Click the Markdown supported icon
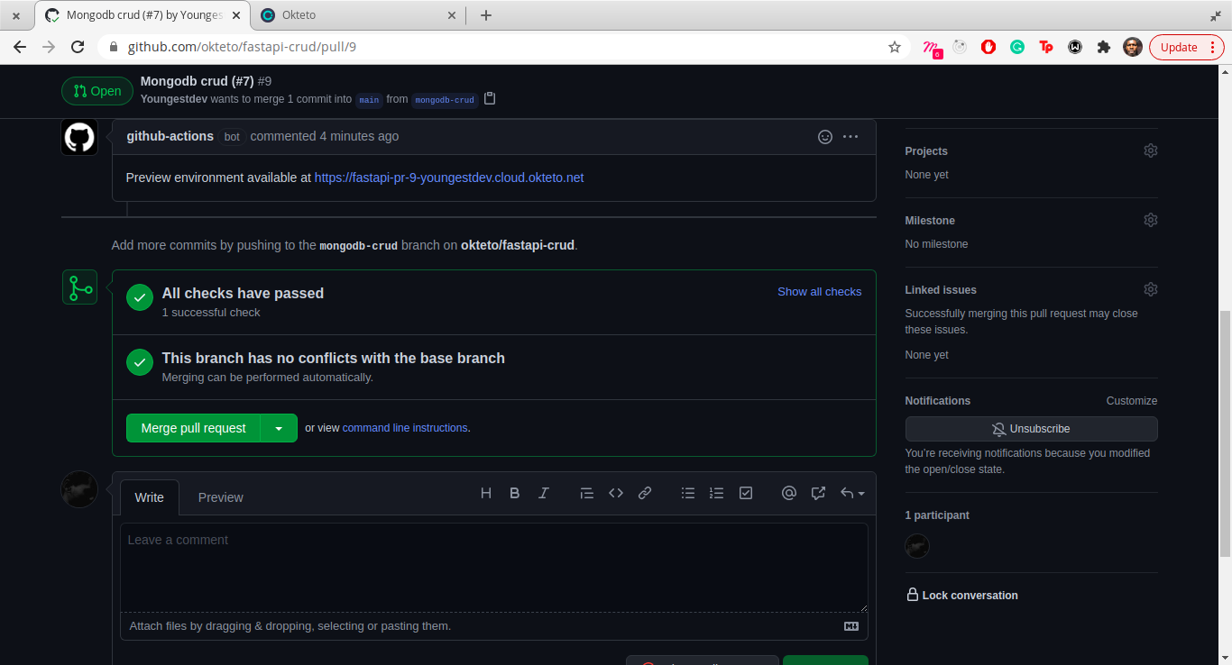 [850, 626]
